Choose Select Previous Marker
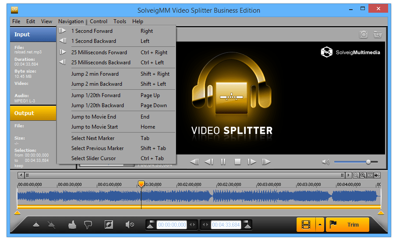 click(x=116, y=148)
